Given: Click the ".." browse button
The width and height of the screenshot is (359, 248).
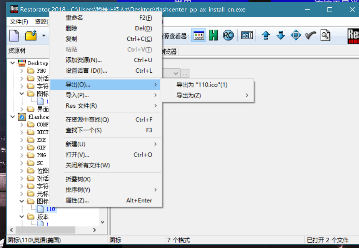Looking at the screenshot, I should tap(185, 73).
